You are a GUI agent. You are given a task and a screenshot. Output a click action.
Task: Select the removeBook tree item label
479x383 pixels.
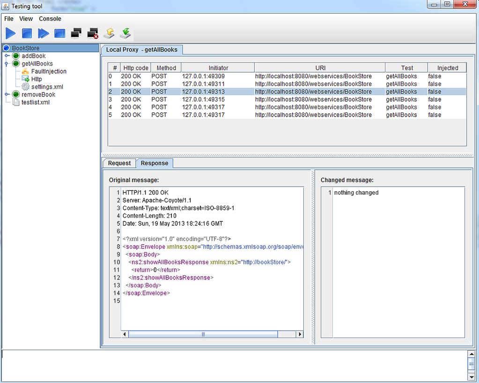point(38,95)
